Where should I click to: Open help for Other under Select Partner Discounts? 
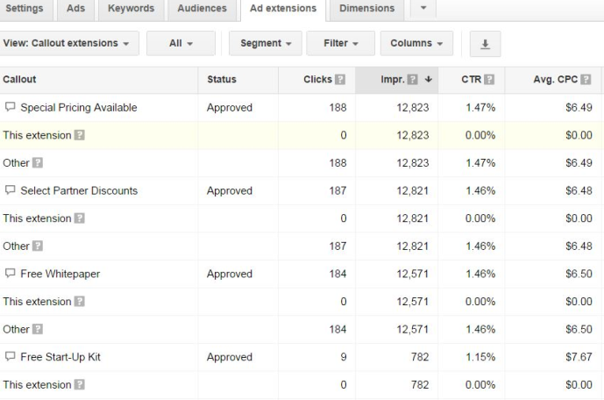pos(38,246)
